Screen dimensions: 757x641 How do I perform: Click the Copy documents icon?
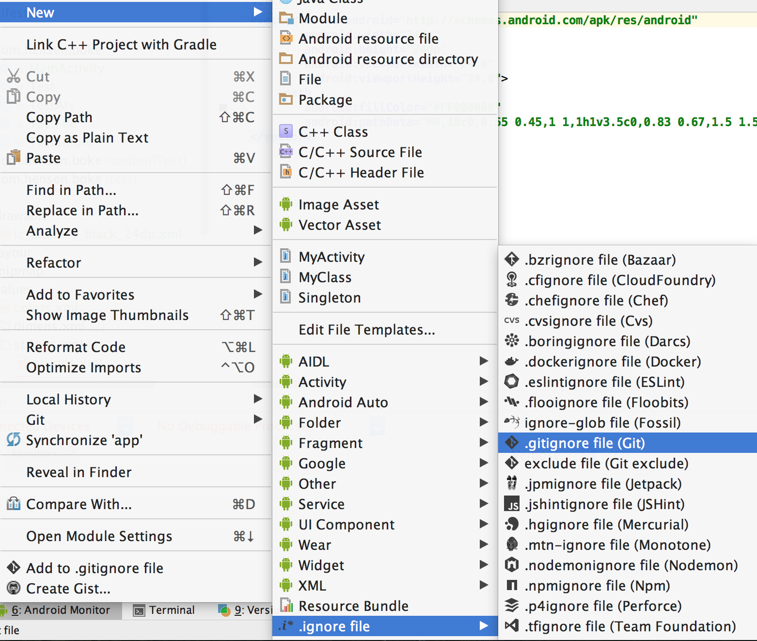[14, 96]
